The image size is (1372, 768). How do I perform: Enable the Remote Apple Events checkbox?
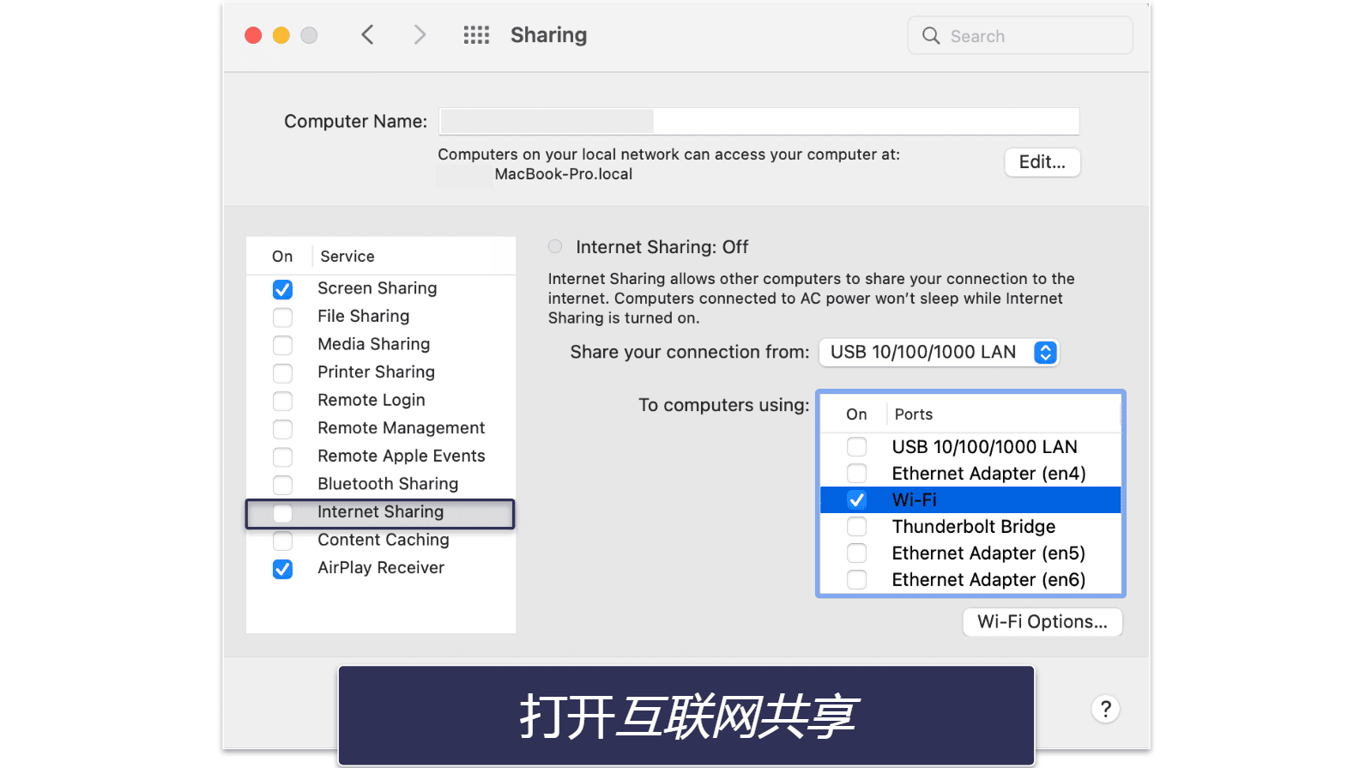point(282,457)
